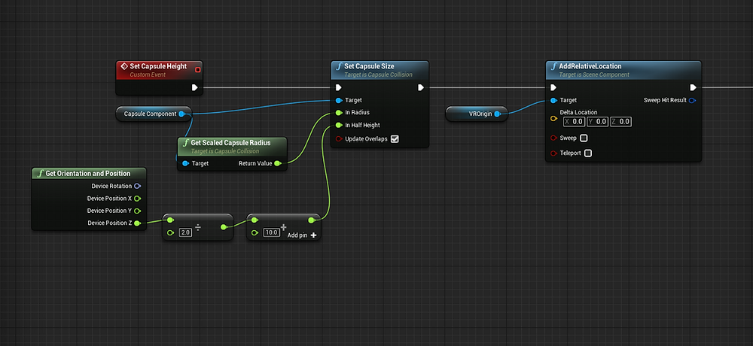Click the Set Capsule Height execution output pin
This screenshot has height=346, width=753.
click(194, 87)
